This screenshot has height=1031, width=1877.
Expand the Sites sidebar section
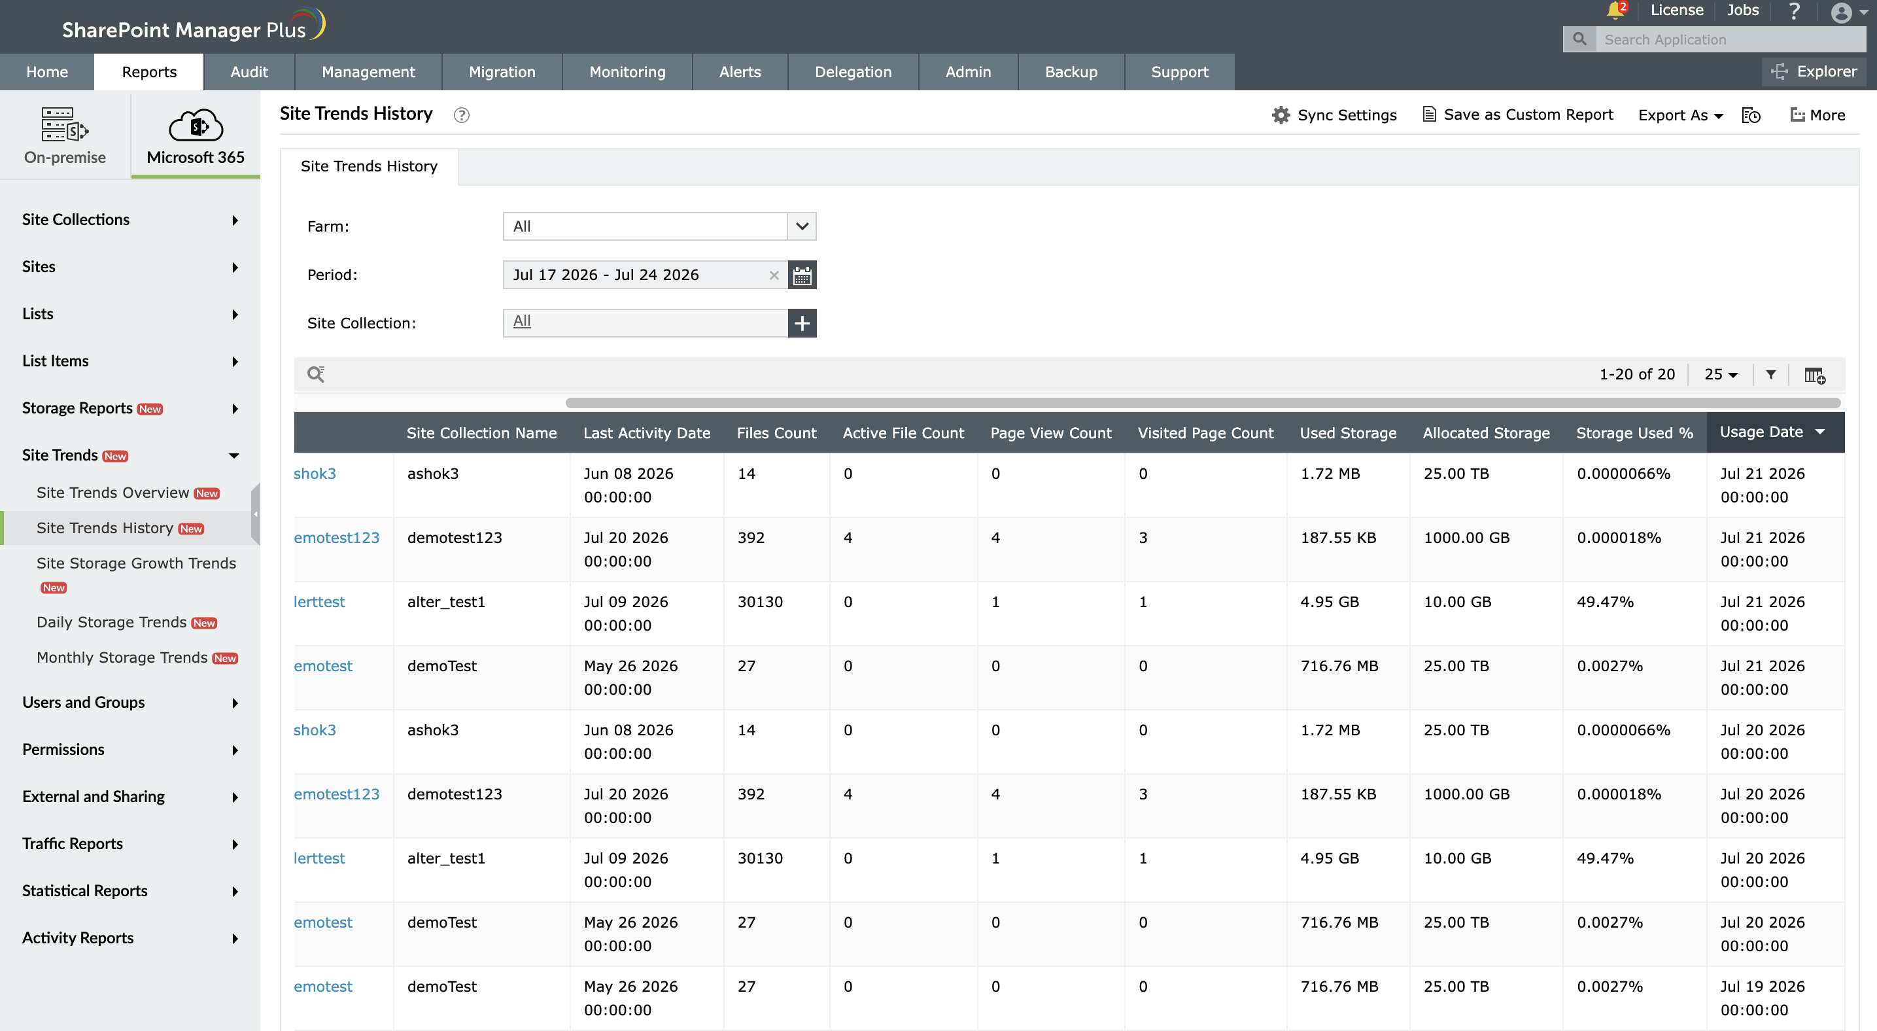tap(129, 267)
